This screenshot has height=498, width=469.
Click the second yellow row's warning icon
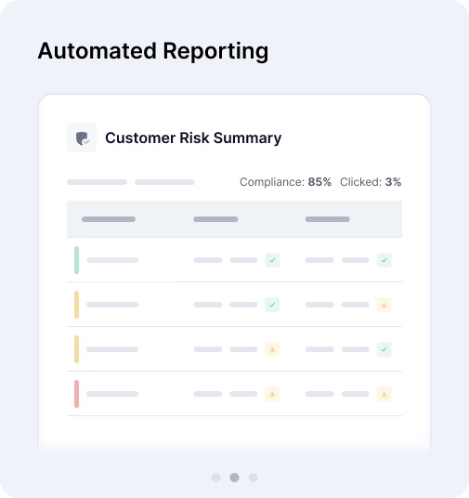click(x=272, y=349)
